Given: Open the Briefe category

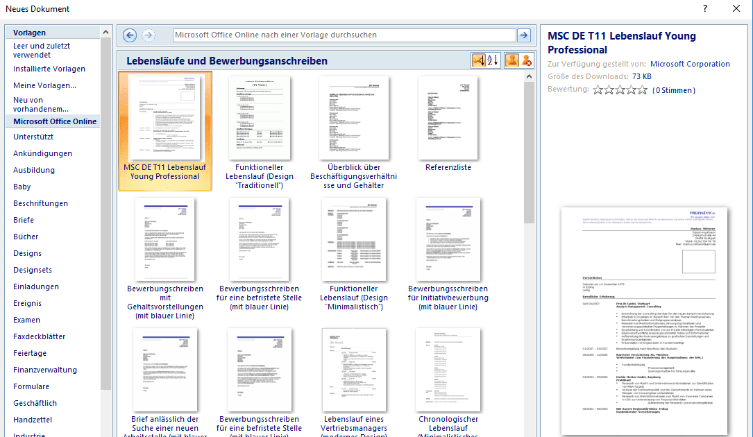Looking at the screenshot, I should (24, 220).
